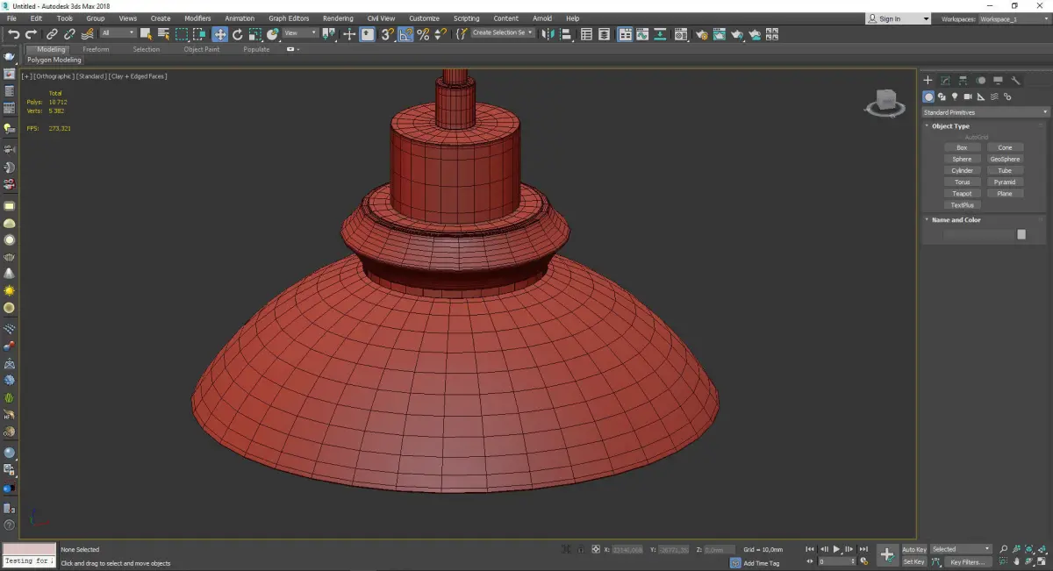1053x571 pixels.
Task: Activate the Select and Rotate tool
Action: tap(237, 34)
